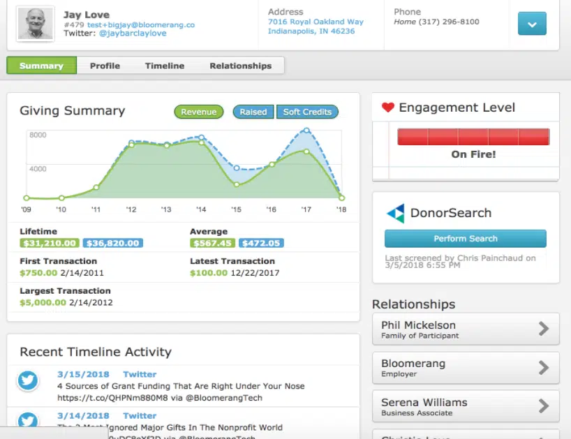Toggle the Soft Credits chart series
This screenshot has width=571, height=439.
(x=307, y=112)
